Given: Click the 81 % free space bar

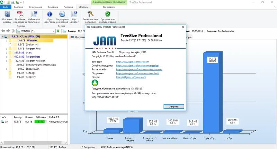Looking at the screenshot, I should [41, 121].
